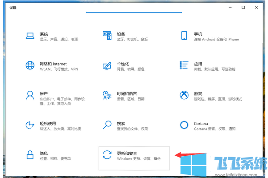Click '位置、相机、麦克风' description
The image size is (268, 178).
(x=55, y=158)
